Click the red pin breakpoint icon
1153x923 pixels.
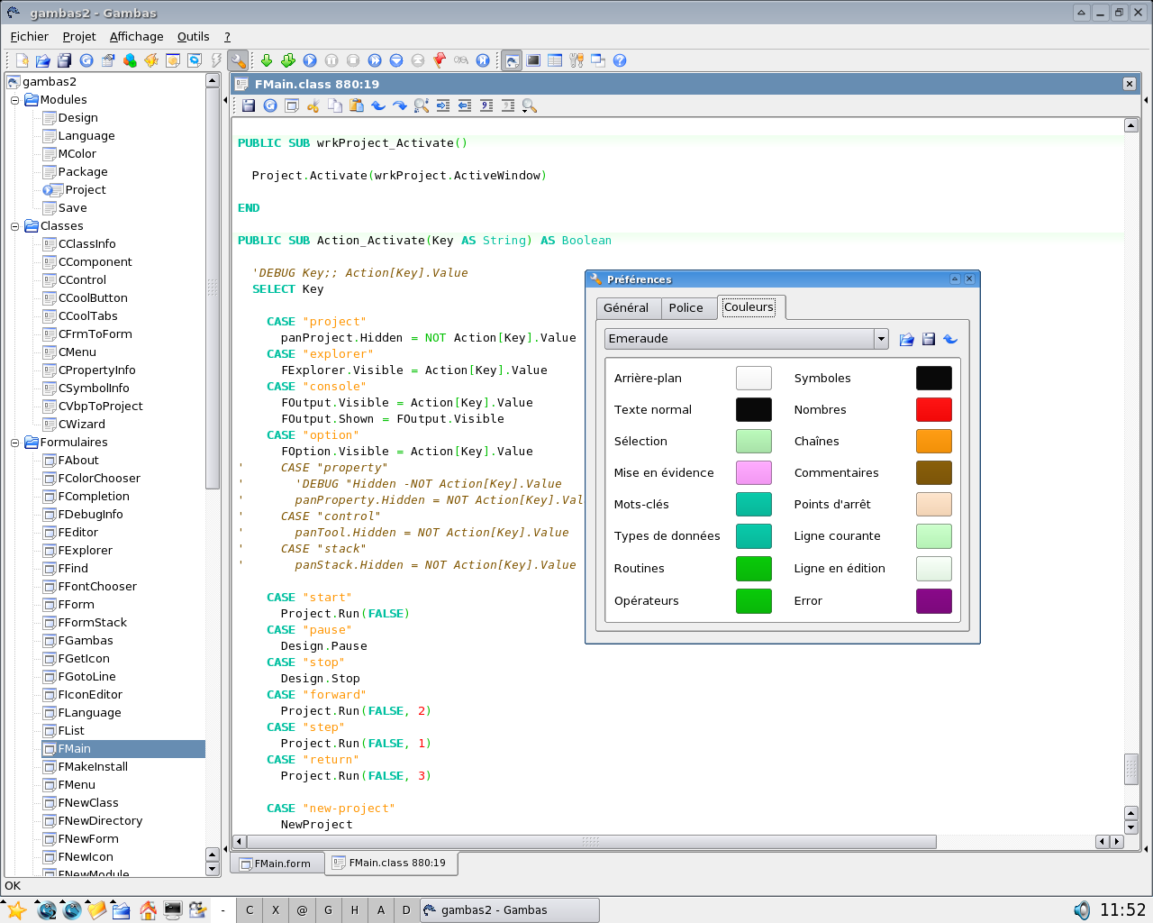click(x=440, y=60)
